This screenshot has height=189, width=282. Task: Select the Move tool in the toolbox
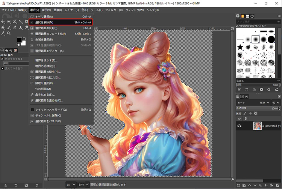(3, 21)
